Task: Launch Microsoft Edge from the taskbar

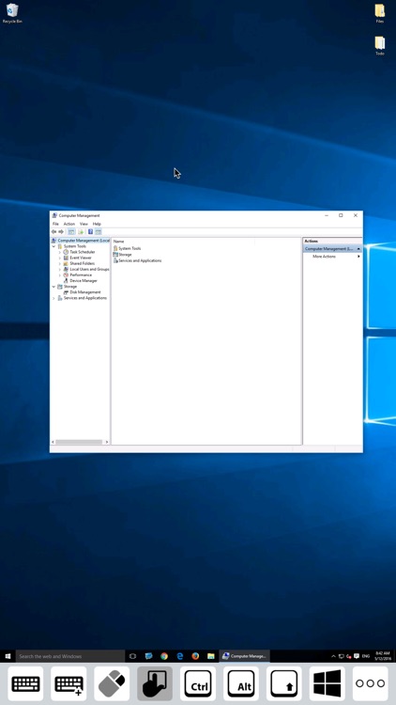Action: 180,656
